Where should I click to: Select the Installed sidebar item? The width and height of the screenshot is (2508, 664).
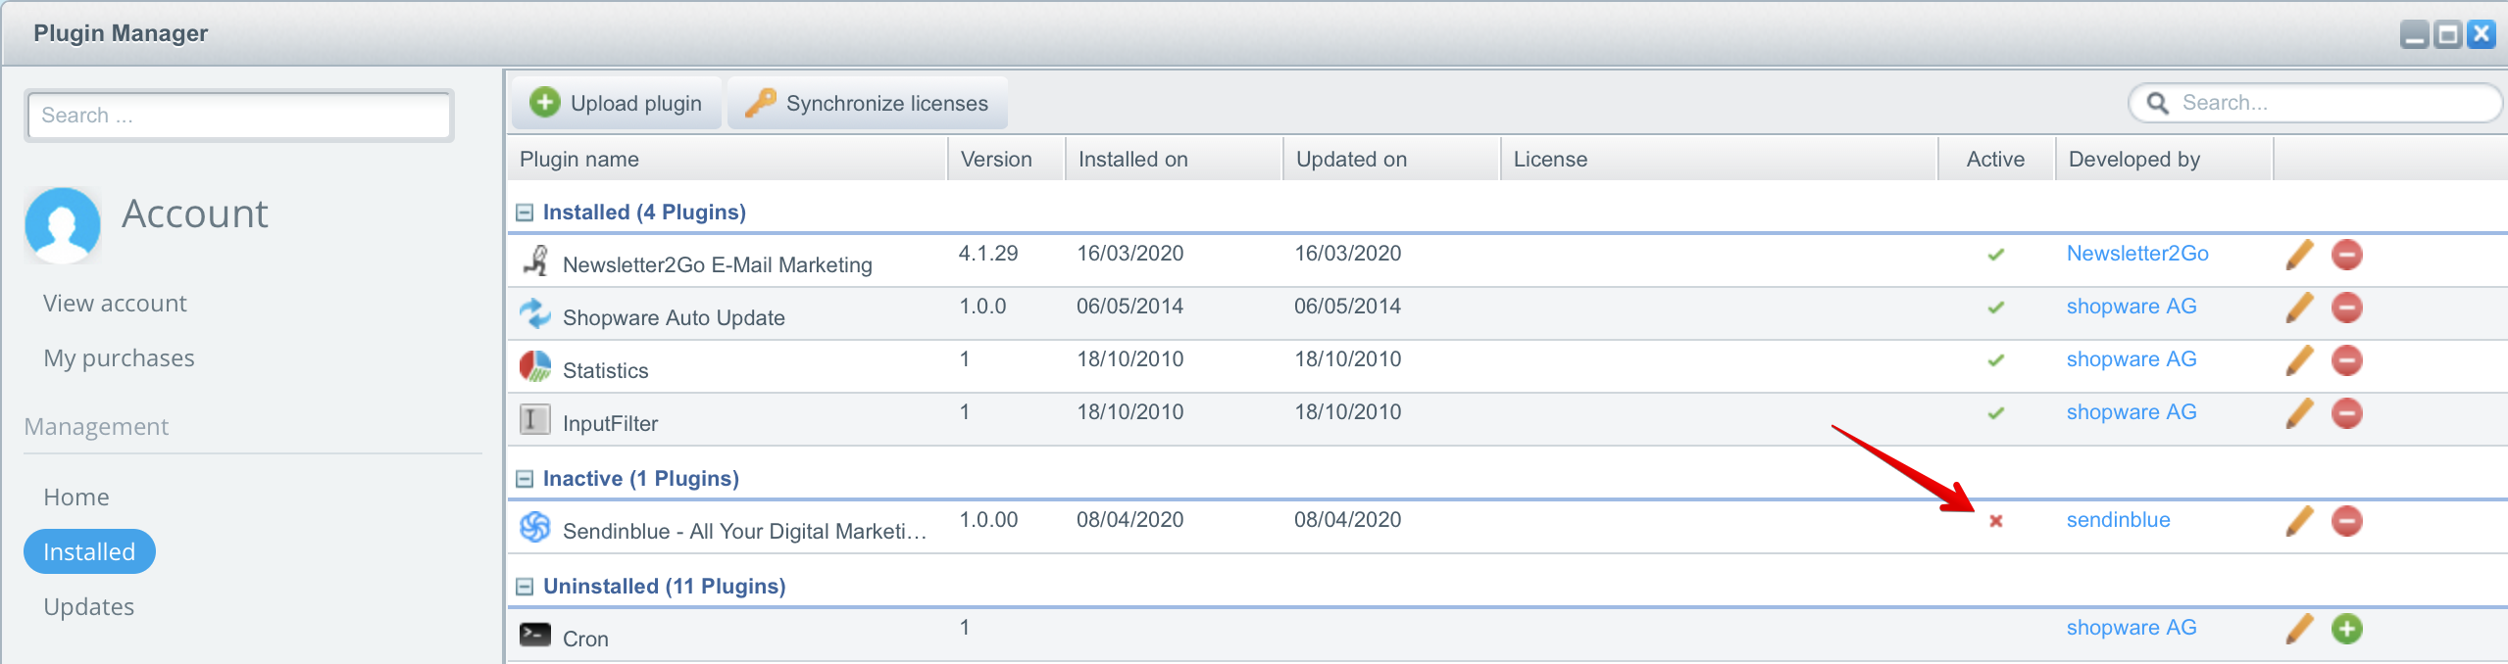click(89, 552)
